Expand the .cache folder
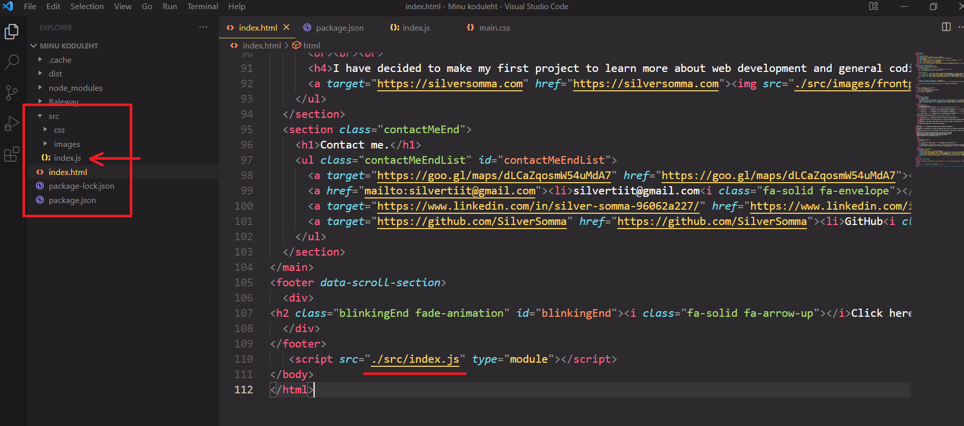 click(x=60, y=60)
